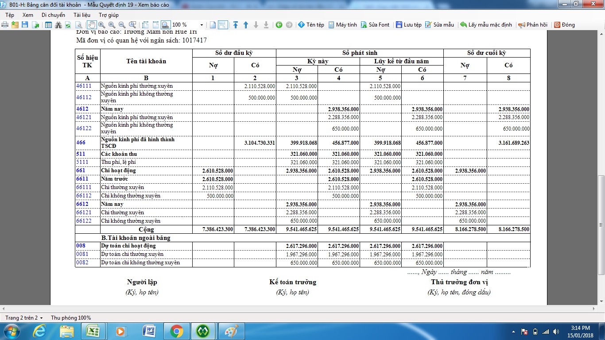Open the binoculars find tool
The width and height of the screenshot is (605, 340).
click(58, 25)
